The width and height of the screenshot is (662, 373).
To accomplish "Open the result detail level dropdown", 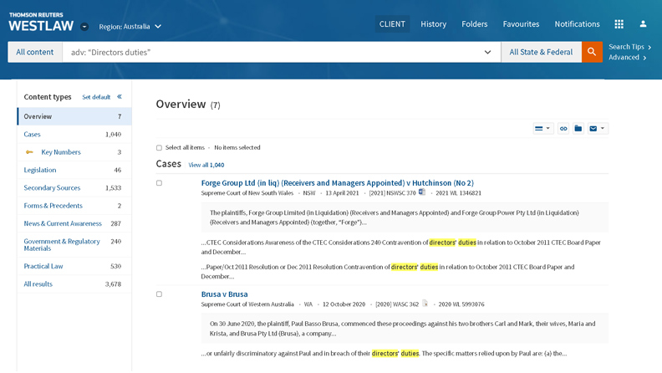I will click(x=542, y=129).
